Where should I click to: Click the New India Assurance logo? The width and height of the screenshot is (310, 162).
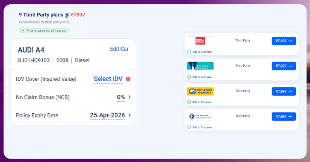(x=200, y=116)
